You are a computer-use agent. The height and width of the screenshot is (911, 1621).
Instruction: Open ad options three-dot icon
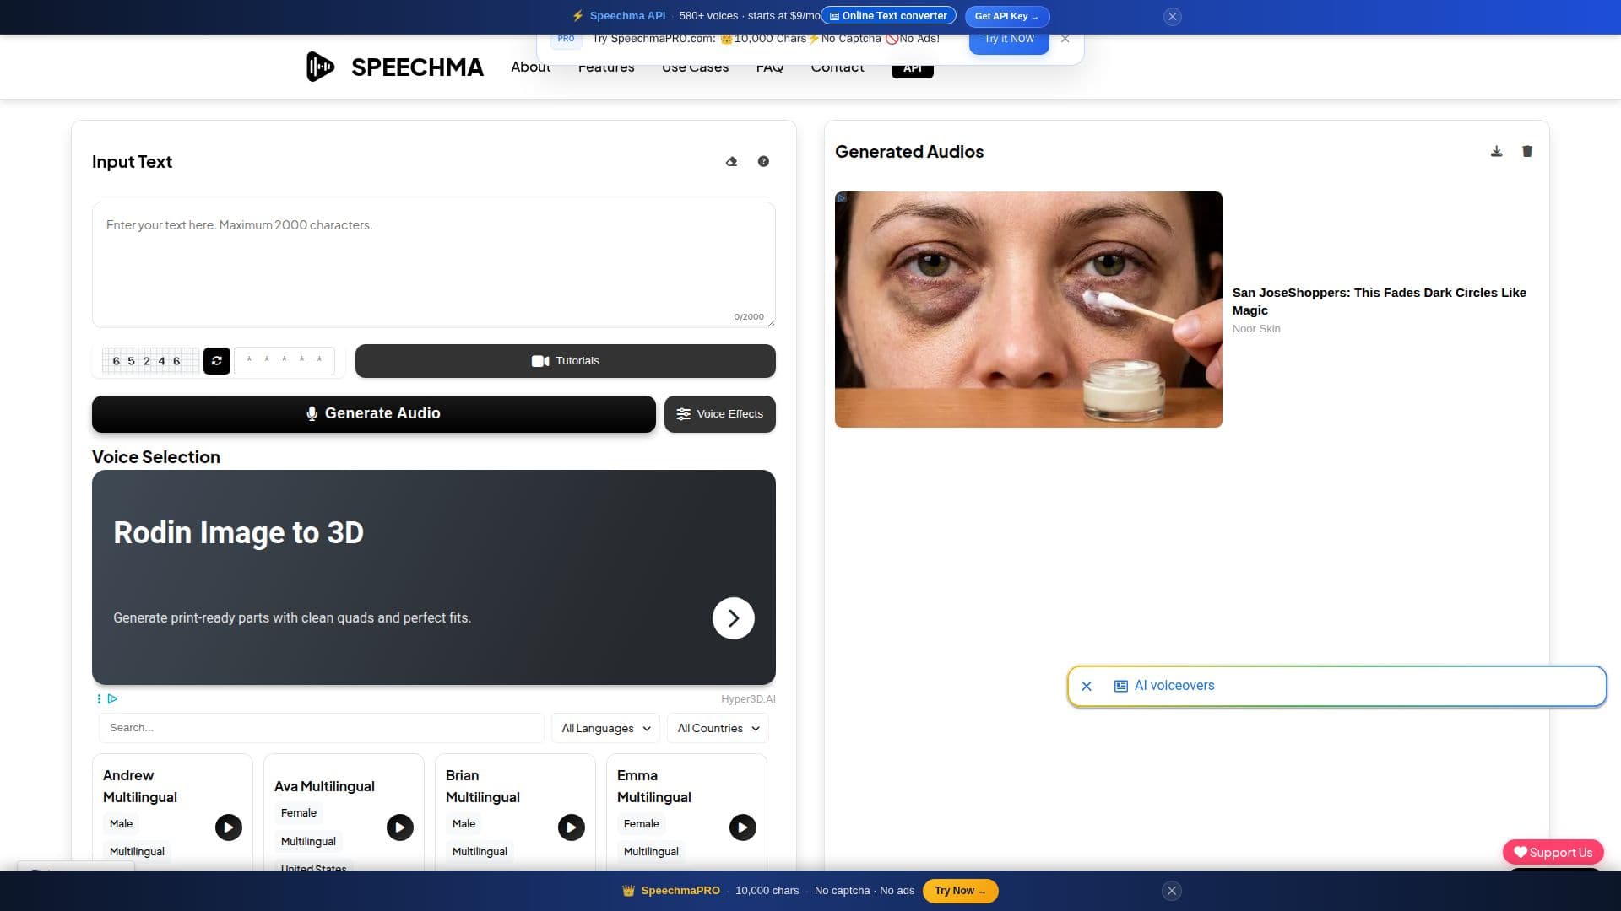click(99, 699)
